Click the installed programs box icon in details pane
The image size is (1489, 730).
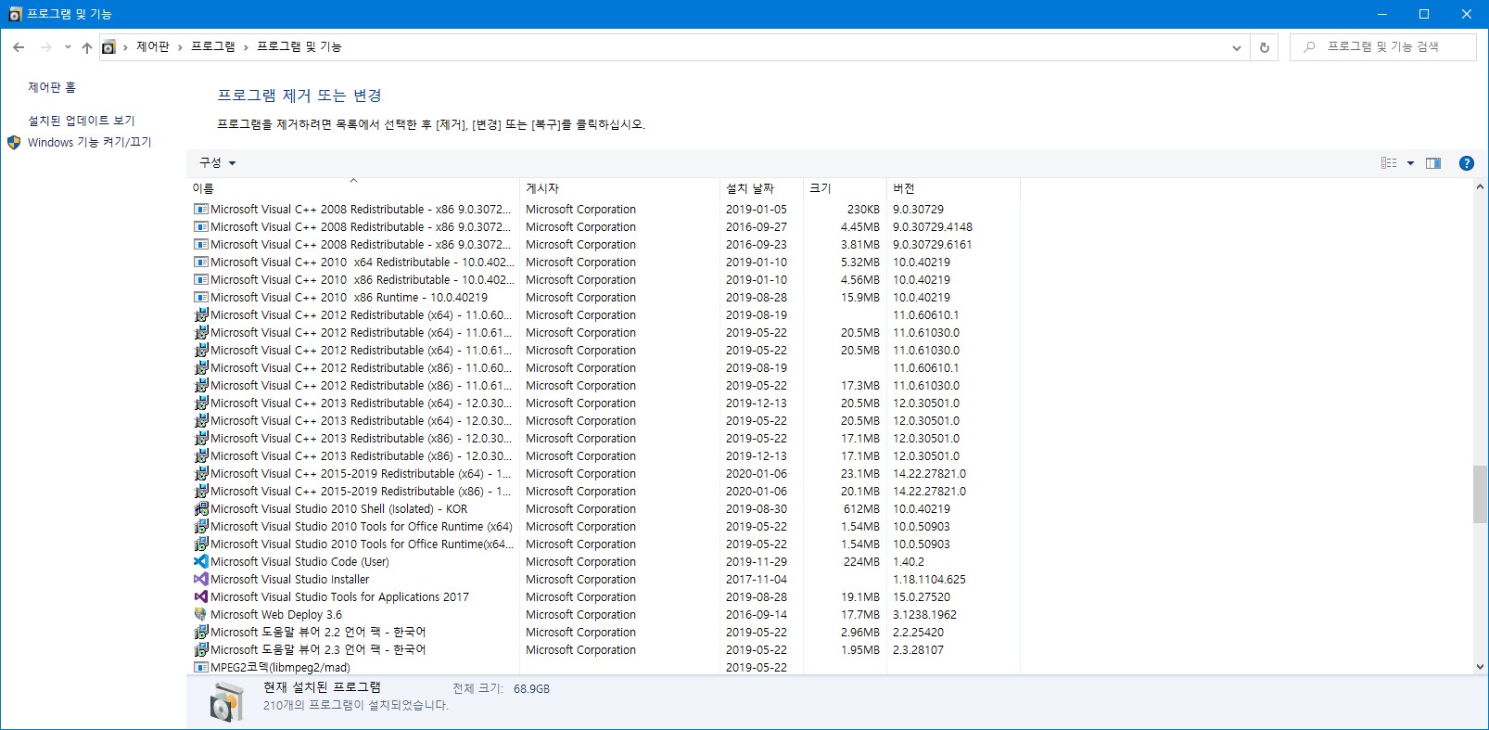coord(225,702)
